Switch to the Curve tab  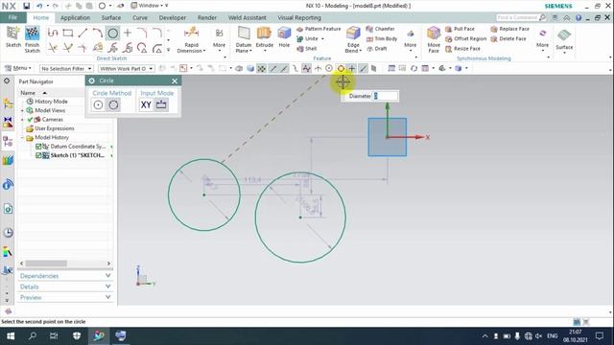click(140, 17)
